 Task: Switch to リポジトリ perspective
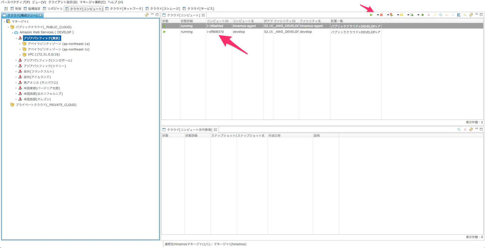53,9
